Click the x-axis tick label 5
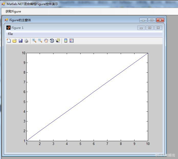Image resolution: width=178 pixels, height=159 pixels. (x=80, y=144)
